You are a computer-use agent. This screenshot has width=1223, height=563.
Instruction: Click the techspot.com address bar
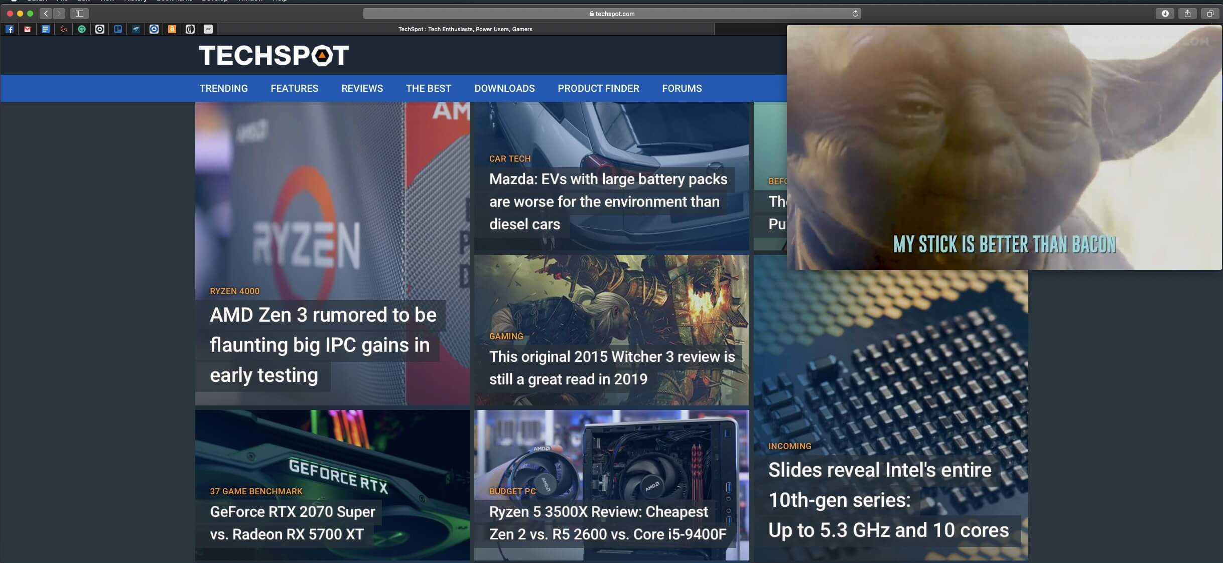[612, 14]
